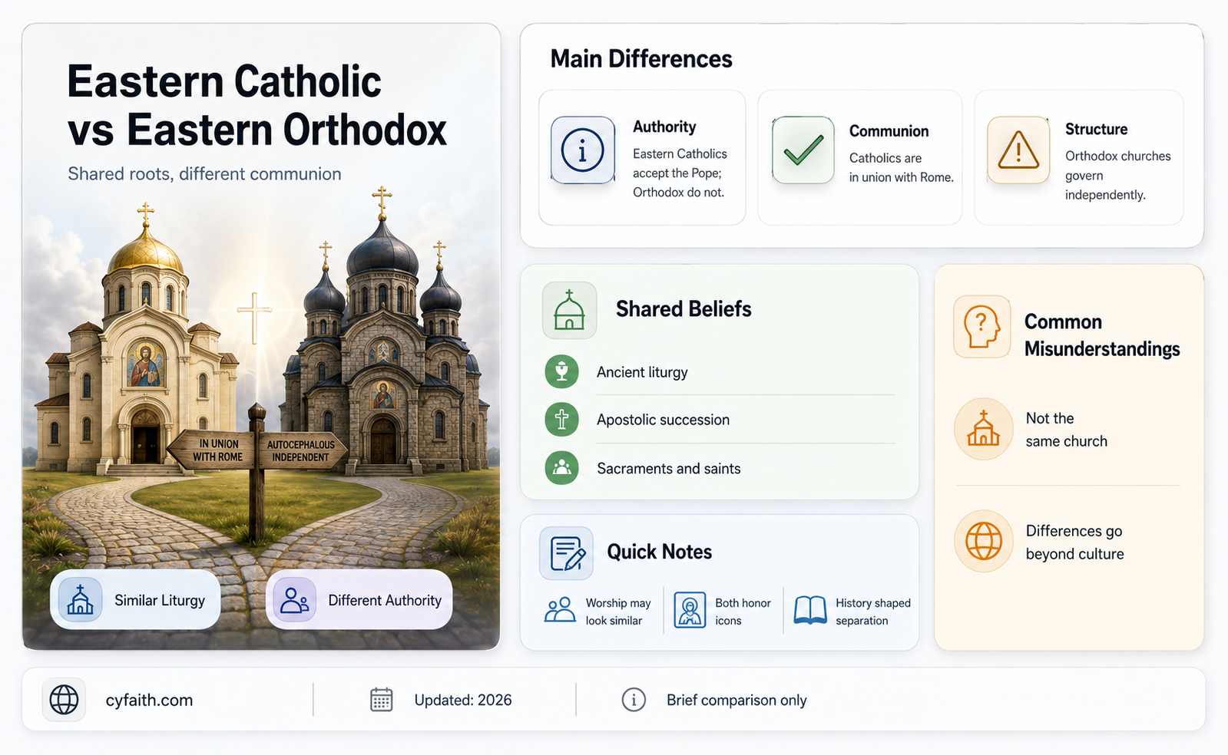Select the Different Authority badge

[x=359, y=600]
